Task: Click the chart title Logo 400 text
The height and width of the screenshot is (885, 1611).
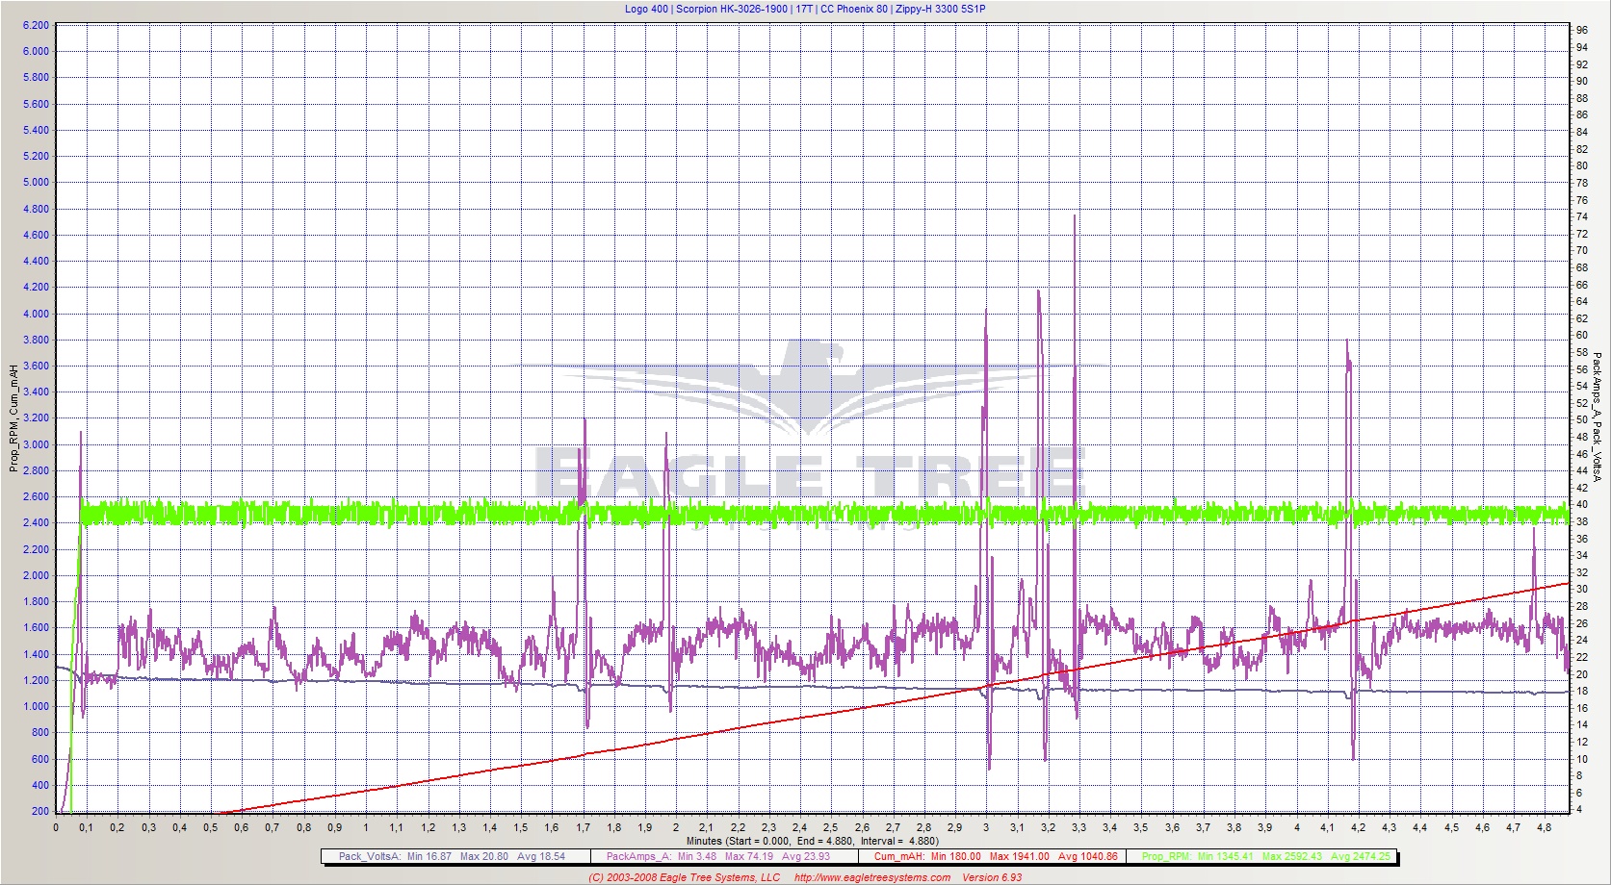Action: tap(645, 9)
